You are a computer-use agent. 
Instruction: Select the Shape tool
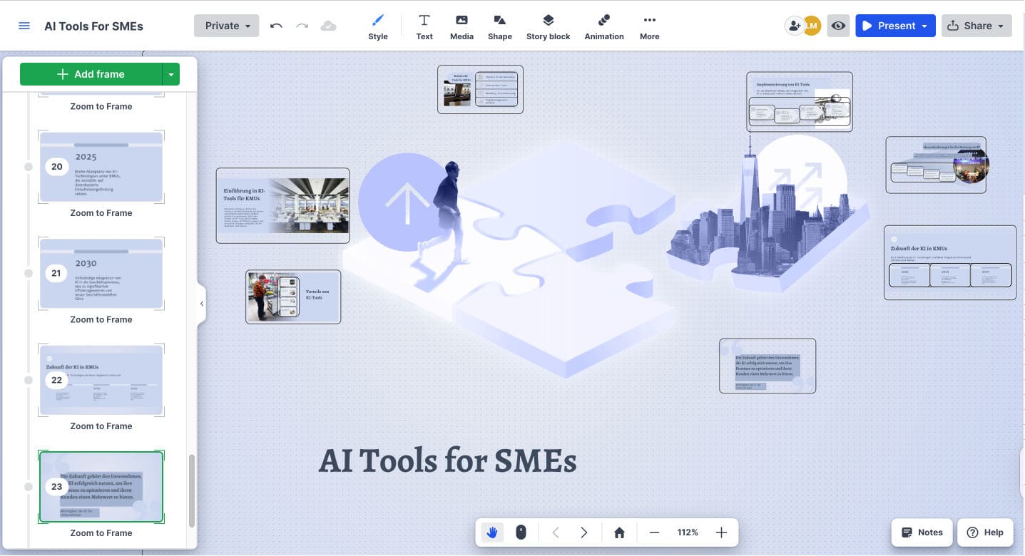499,25
